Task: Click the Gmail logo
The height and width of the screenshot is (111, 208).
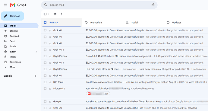Action: click(x=18, y=5)
